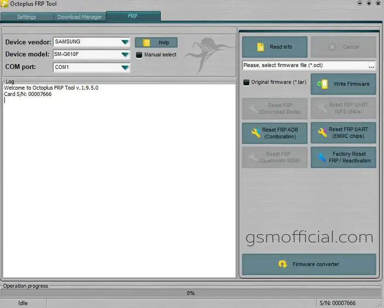
Task: Click the yellow book icon on Help
Action: pyautogui.click(x=146, y=43)
